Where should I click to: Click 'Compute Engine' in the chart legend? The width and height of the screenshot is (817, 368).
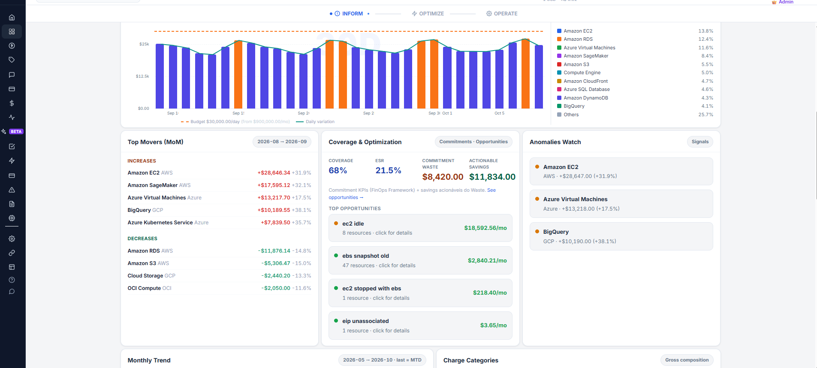[x=582, y=73]
